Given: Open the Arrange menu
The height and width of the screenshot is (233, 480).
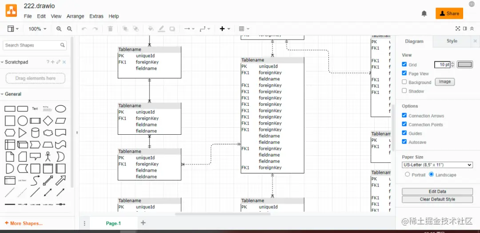Looking at the screenshot, I should [x=75, y=16].
